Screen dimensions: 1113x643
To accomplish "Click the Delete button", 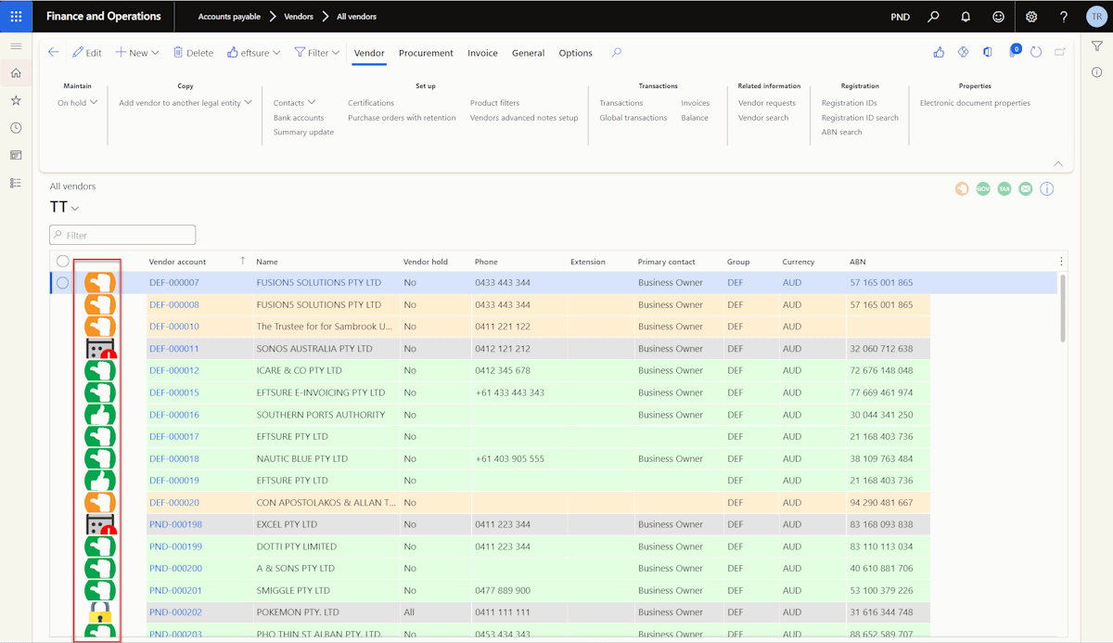I will click(193, 53).
